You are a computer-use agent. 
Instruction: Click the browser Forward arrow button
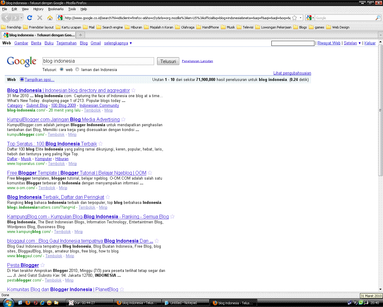click(16, 18)
